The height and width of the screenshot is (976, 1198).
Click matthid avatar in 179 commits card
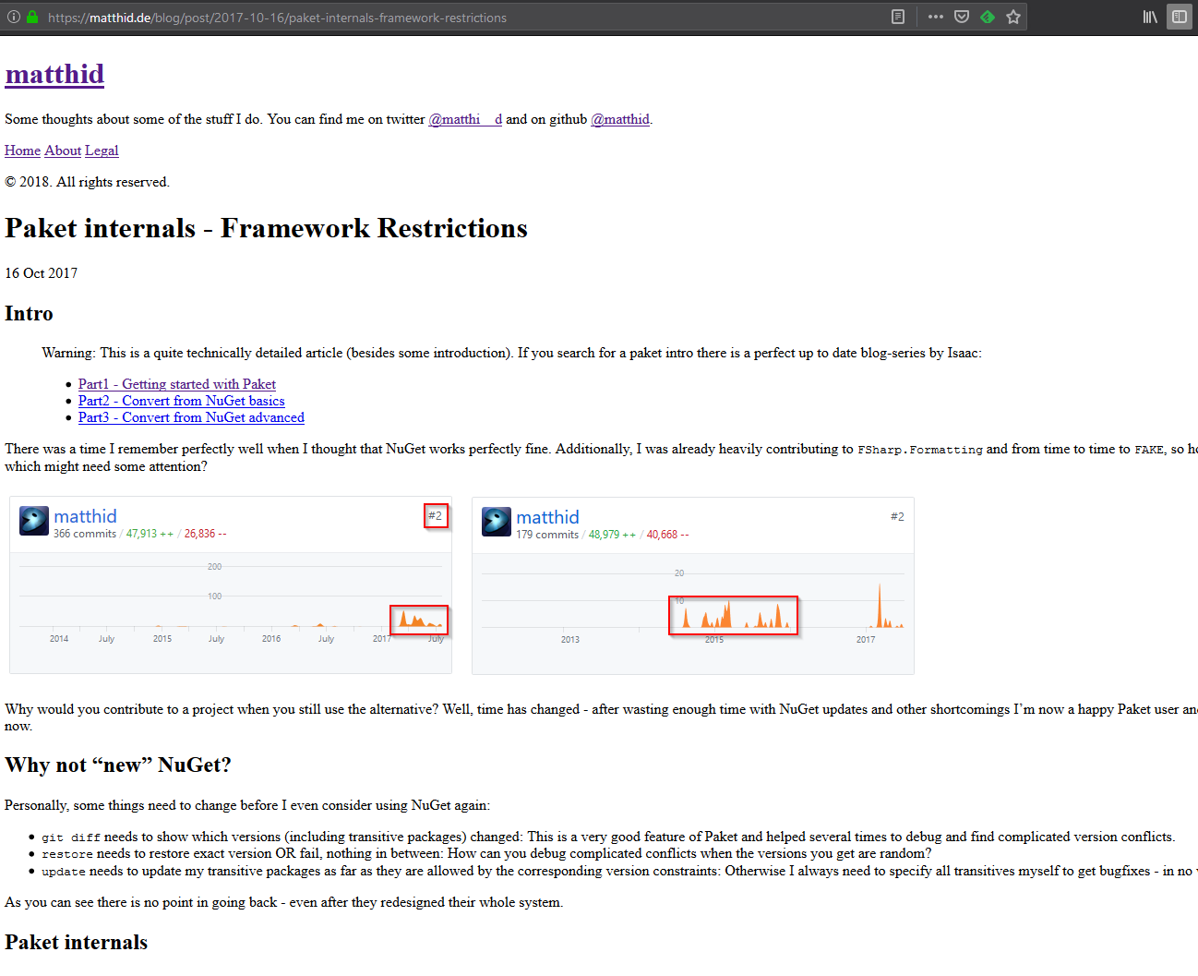(x=497, y=522)
